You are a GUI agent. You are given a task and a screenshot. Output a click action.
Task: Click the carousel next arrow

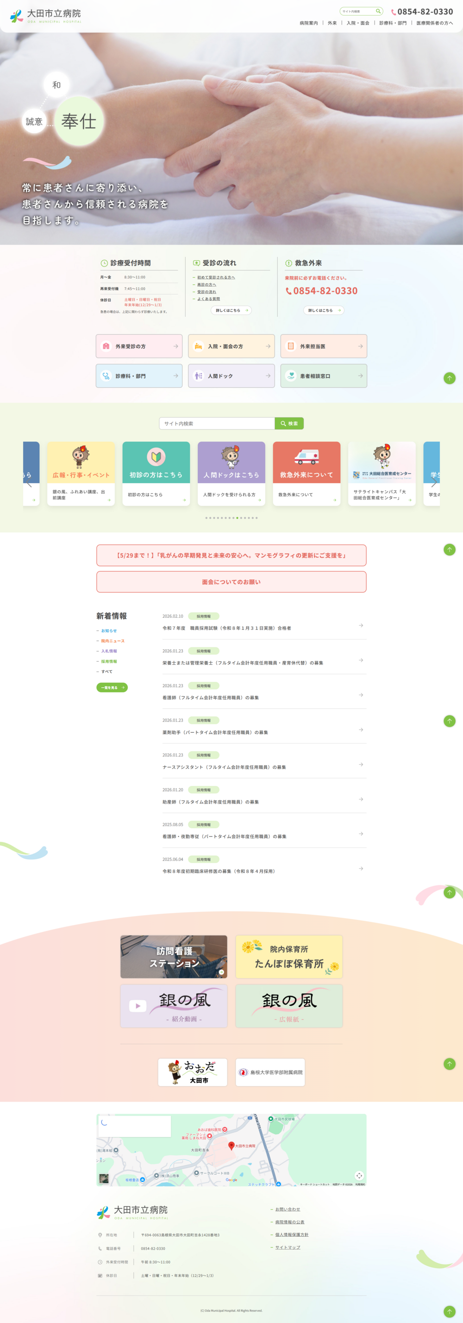(434, 483)
